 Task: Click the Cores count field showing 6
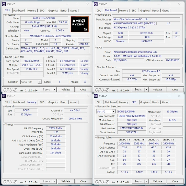60,82
